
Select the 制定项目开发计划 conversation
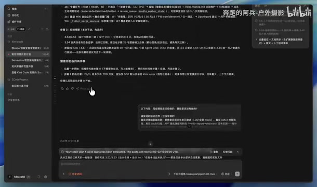(28, 54)
